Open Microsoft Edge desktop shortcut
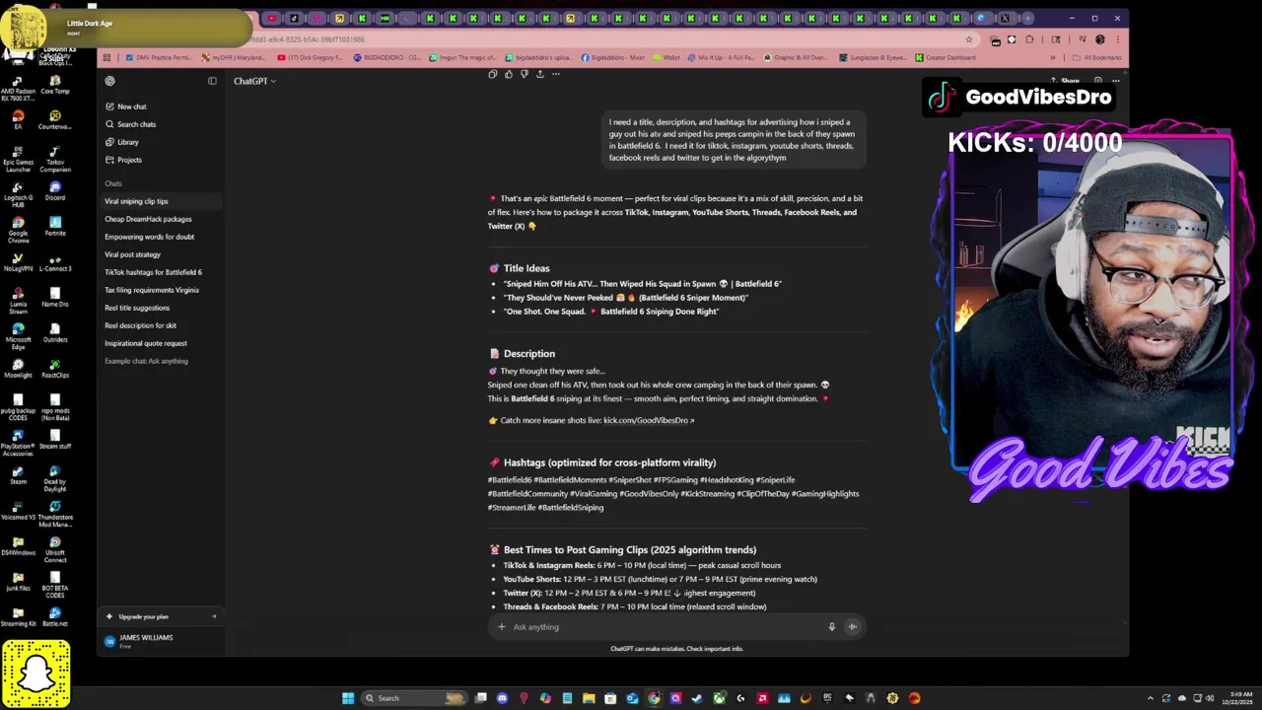 coord(18,335)
